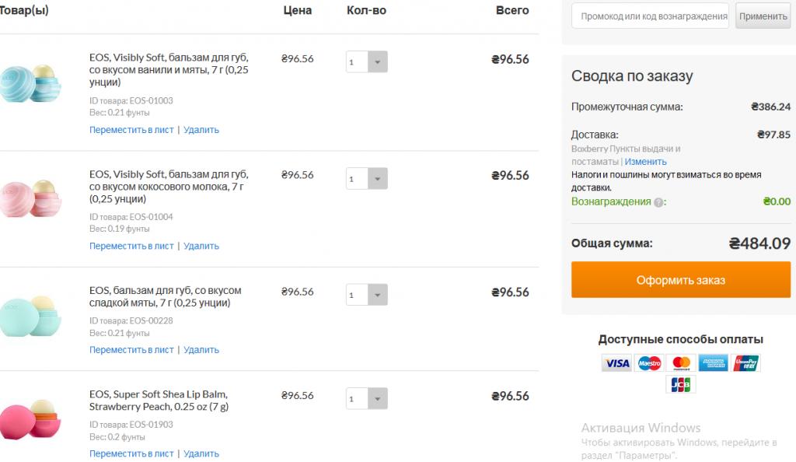This screenshot has height=462, width=796.
Task: Expand quantity dropdown for coconut milk balm
Action: (377, 179)
